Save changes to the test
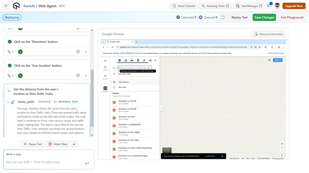This screenshot has height=173, width=309. tap(264, 17)
